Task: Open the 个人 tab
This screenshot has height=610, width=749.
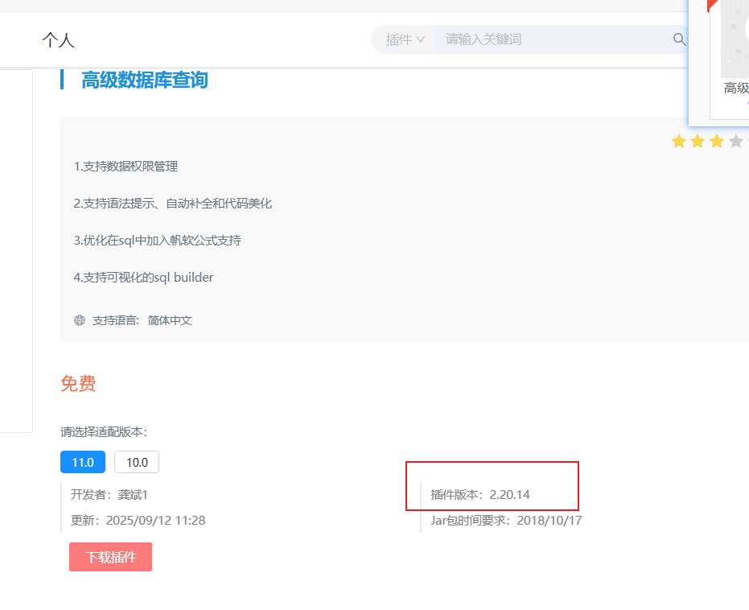Action: (x=58, y=40)
